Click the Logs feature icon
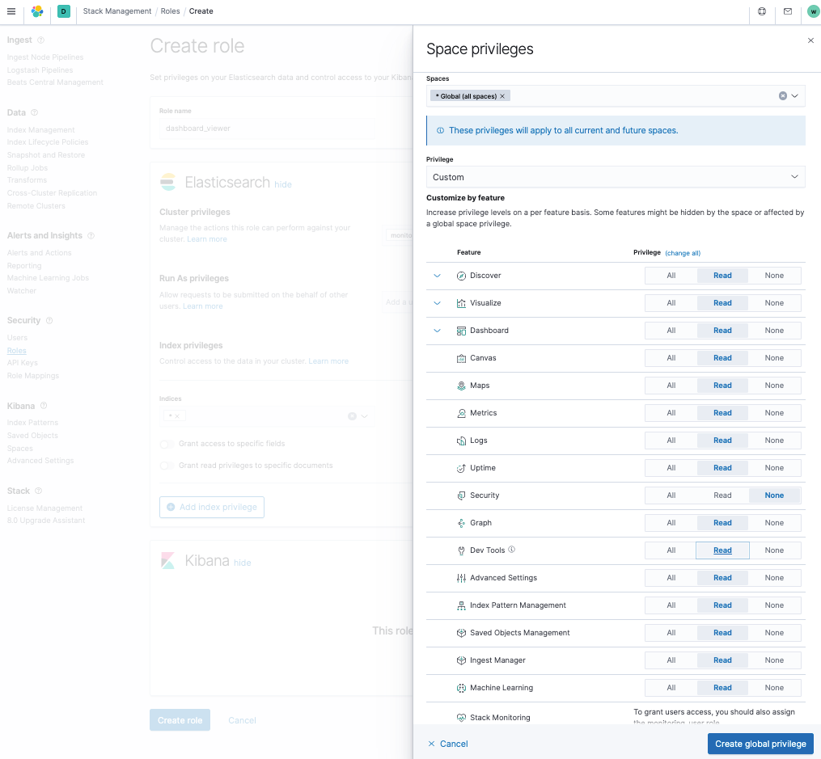The height and width of the screenshot is (759, 821). pyautogui.click(x=461, y=441)
